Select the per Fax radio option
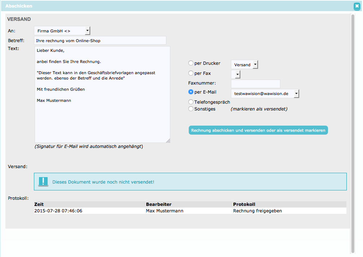This screenshot has width=363, height=257. 191,73
